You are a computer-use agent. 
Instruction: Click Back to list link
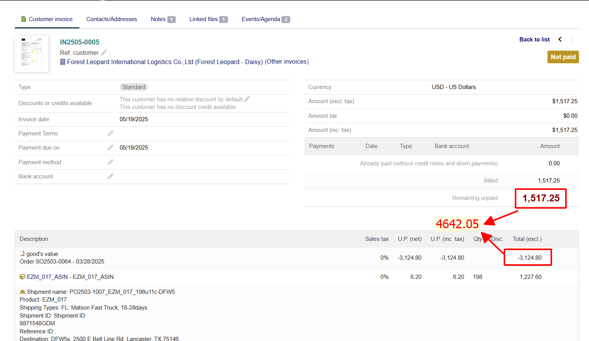coord(534,39)
